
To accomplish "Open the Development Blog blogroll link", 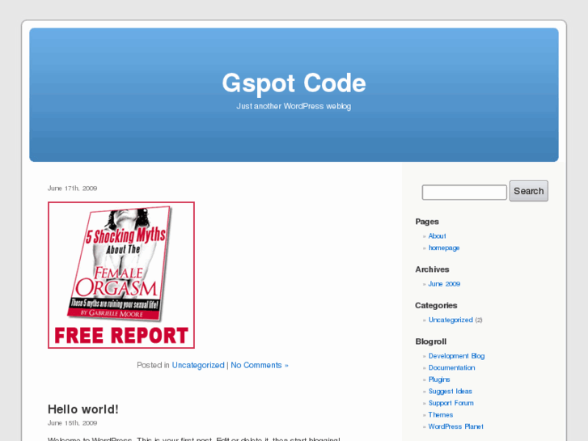I will pos(457,356).
